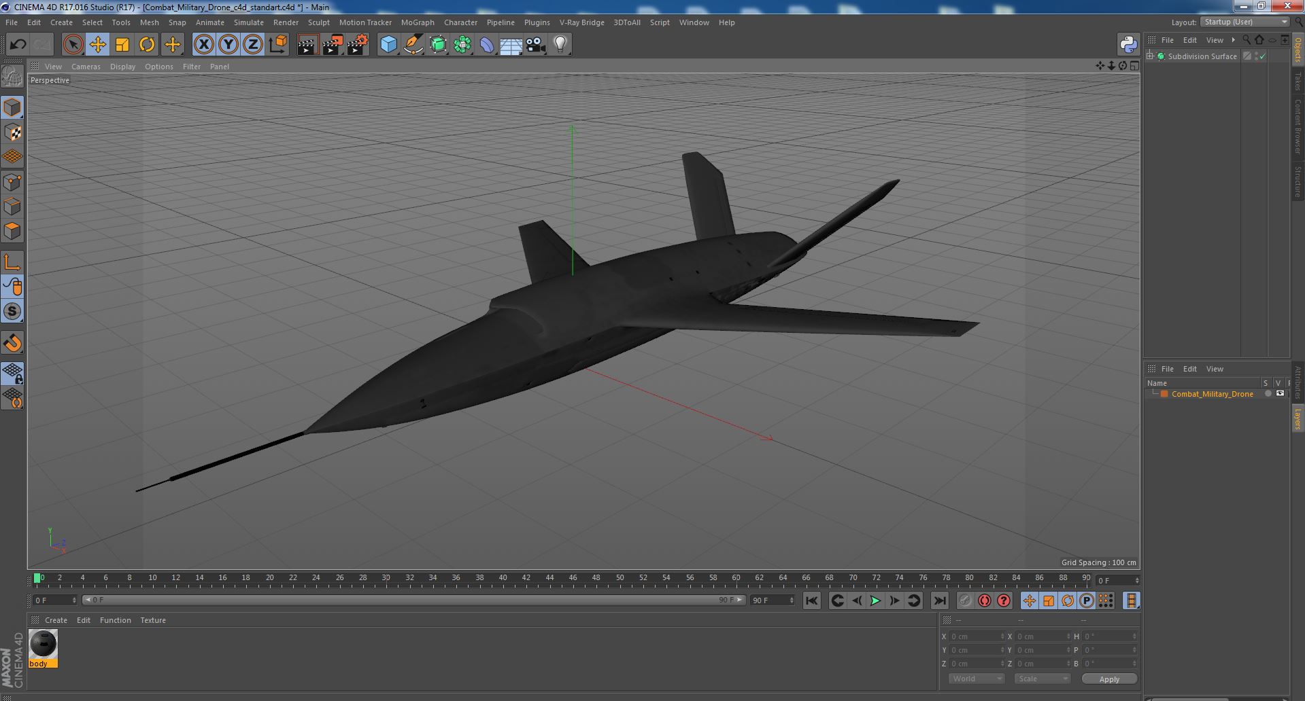Toggle Subdivision Surface enabled checkmark
This screenshot has height=701, width=1305.
click(1263, 56)
